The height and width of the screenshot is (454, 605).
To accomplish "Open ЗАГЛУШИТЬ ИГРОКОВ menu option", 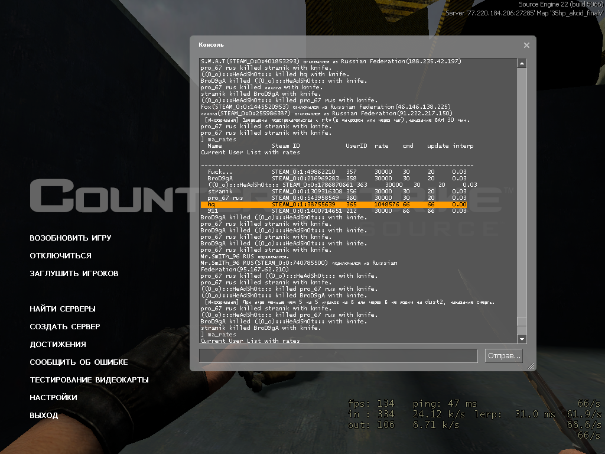I will [x=74, y=273].
